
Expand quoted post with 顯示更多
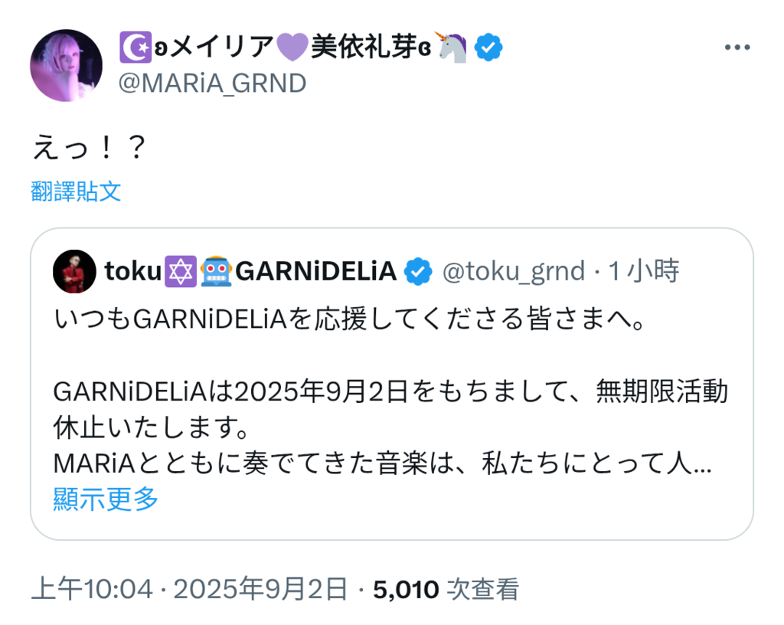106,499
